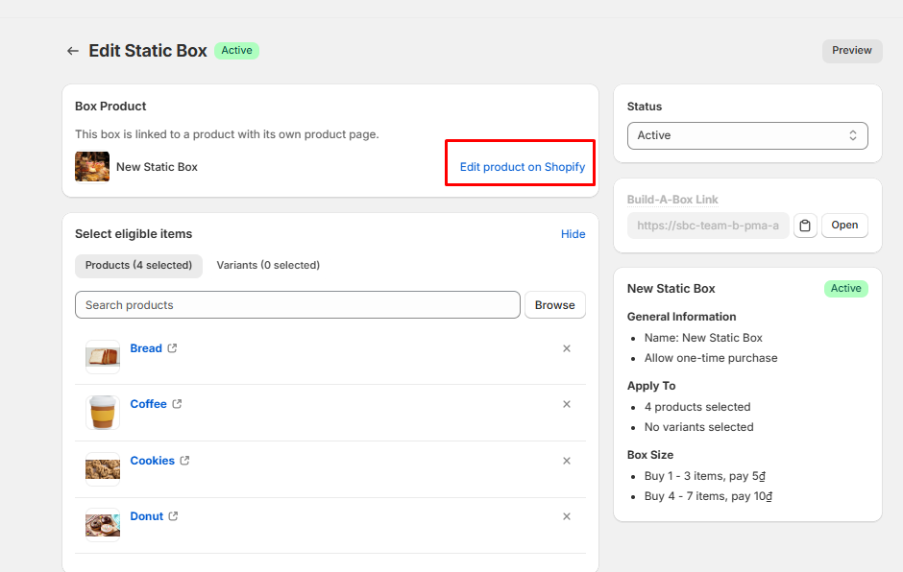Delete Cookies with the X icon

click(x=567, y=461)
